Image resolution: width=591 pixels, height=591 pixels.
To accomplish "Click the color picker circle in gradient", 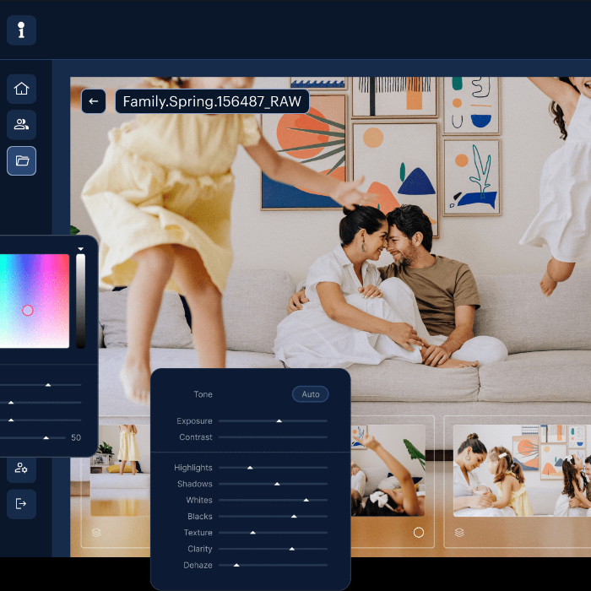I will 28,311.
